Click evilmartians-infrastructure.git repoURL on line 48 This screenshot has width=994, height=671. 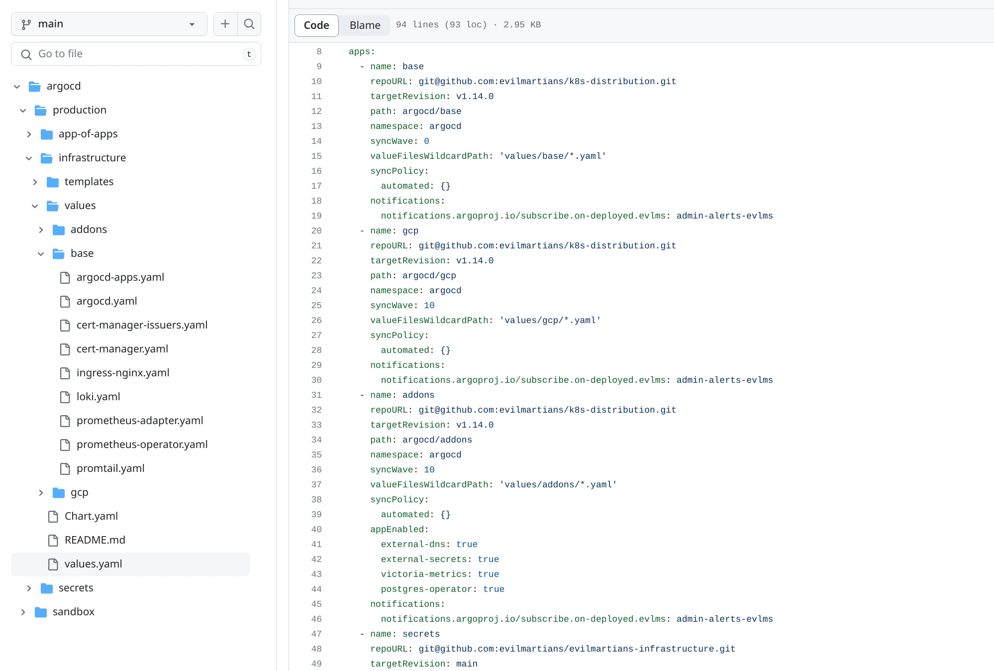click(x=577, y=649)
